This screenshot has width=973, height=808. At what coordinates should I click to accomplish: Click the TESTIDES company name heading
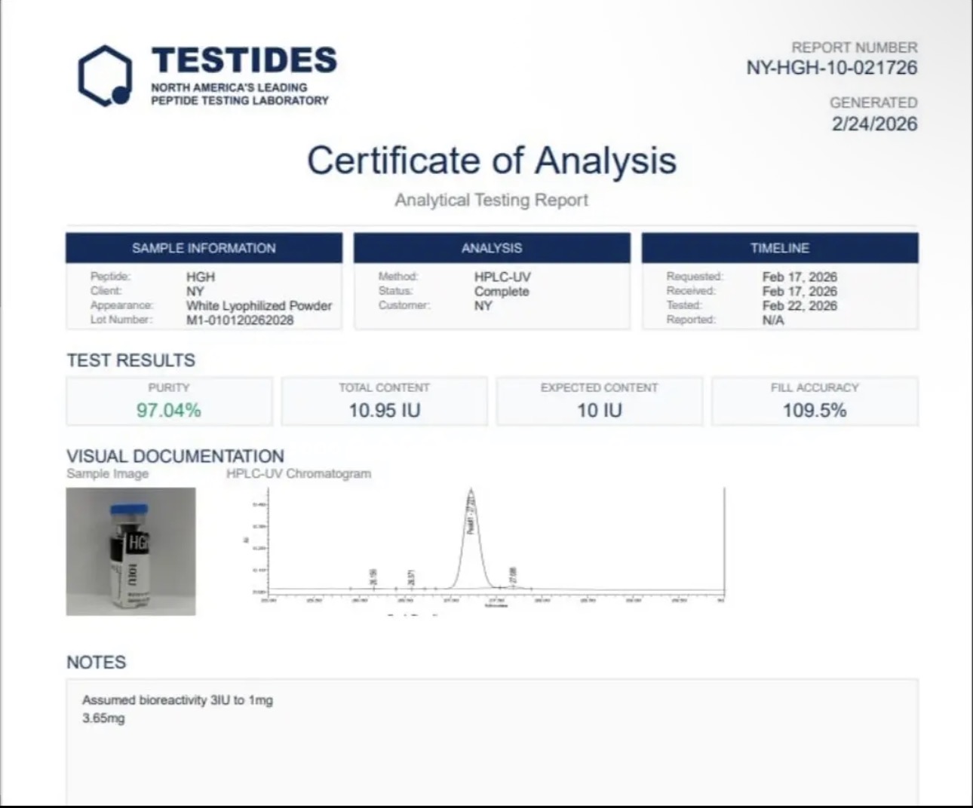tap(244, 60)
